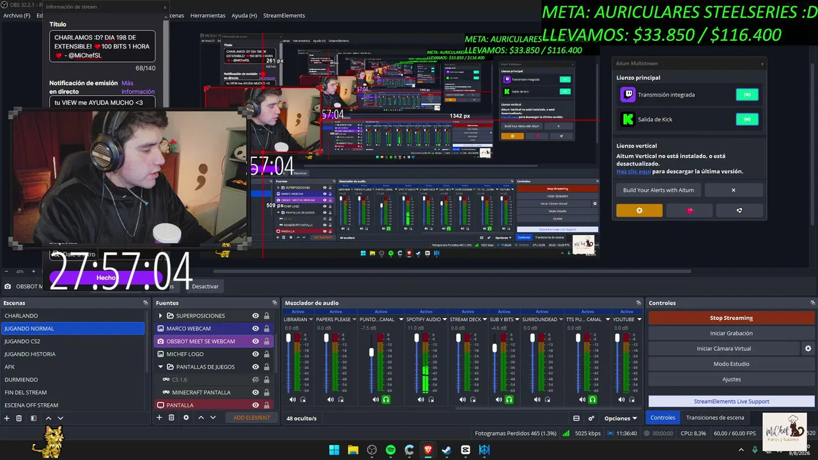Open the Opciones dropdown in mixer

(x=621, y=418)
